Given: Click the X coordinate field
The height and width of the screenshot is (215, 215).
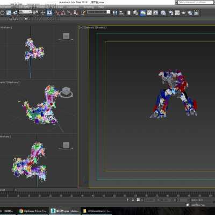Looking at the screenshot, I should point(149,200).
